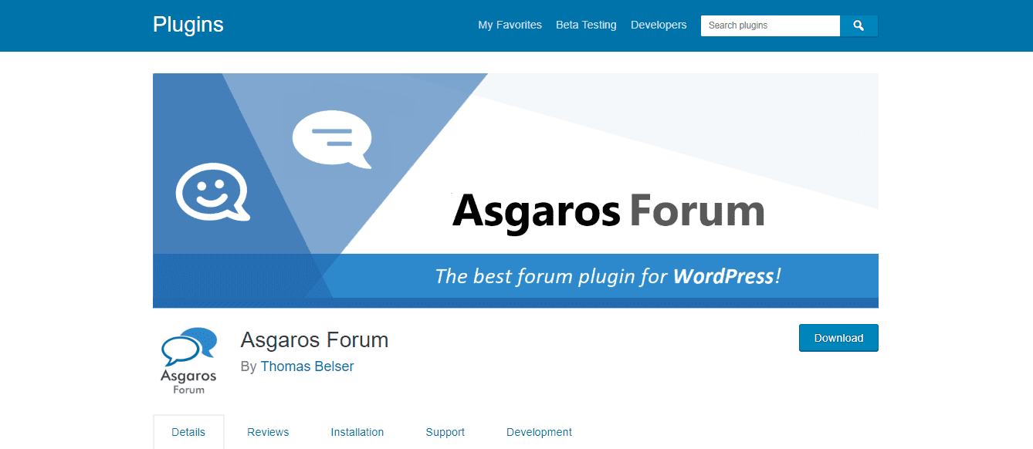Open the Beta Testing header link
1033x449 pixels.
pos(586,25)
